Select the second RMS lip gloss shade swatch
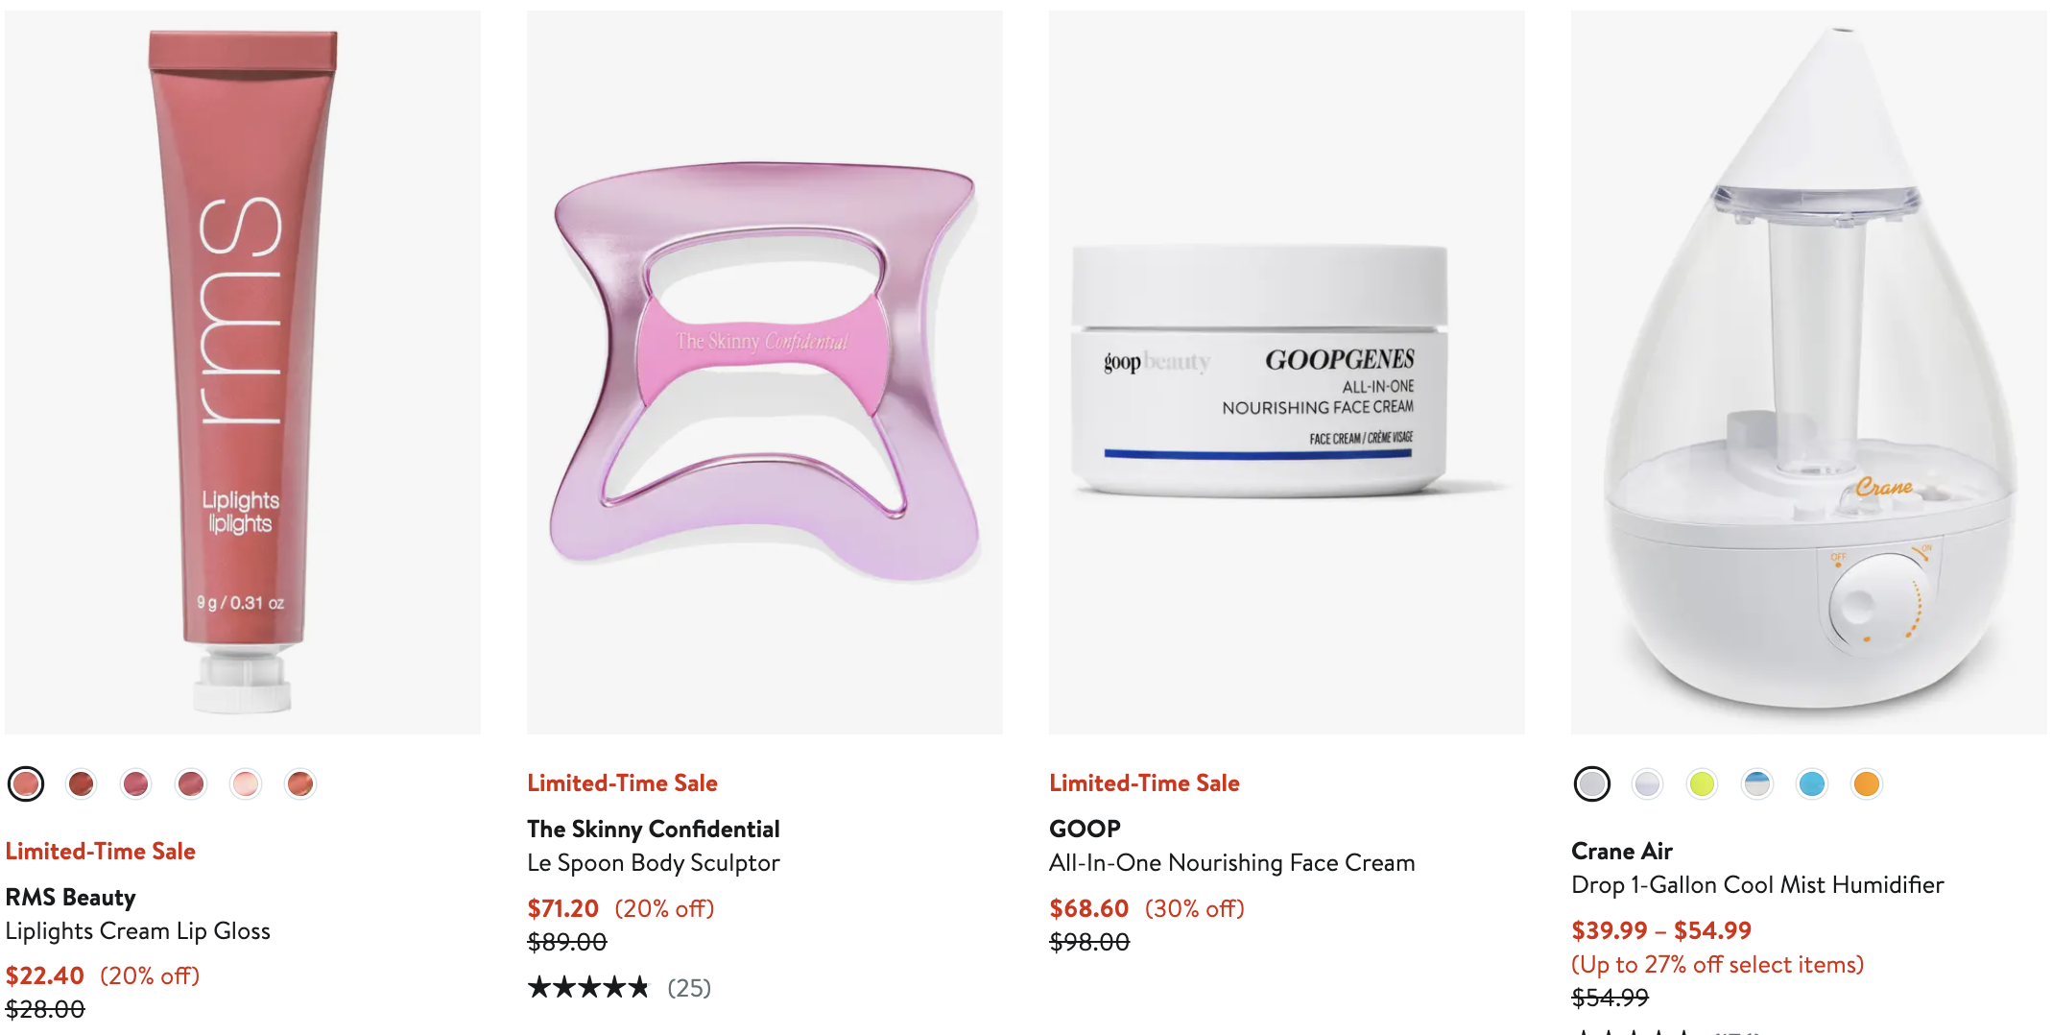Image resolution: width=2052 pixels, height=1035 pixels. pos(82,784)
